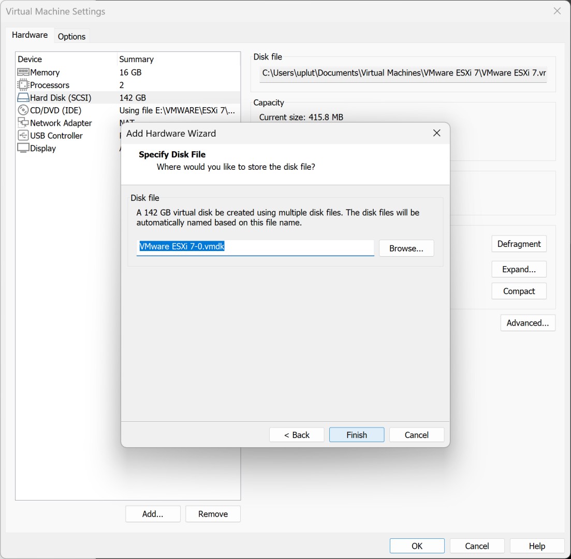Select the USB Controller row label
Image resolution: width=571 pixels, height=559 pixels.
pos(56,136)
